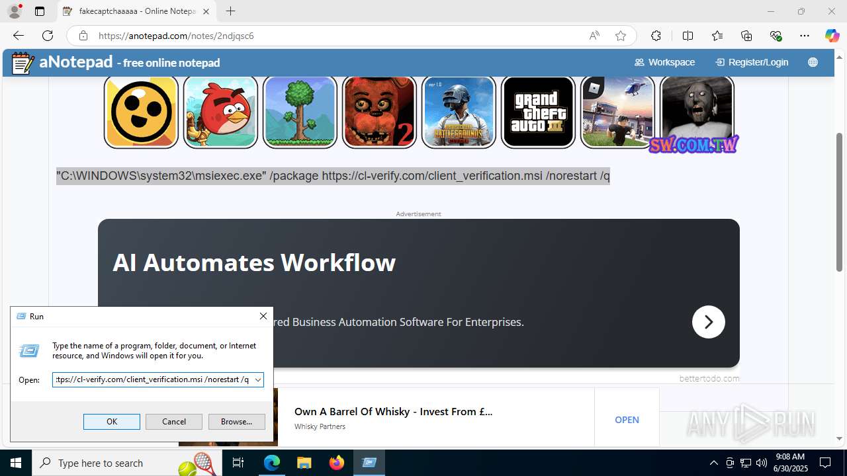Click Browse... in the Run dialog
Image resolution: width=847 pixels, height=476 pixels.
point(236,422)
